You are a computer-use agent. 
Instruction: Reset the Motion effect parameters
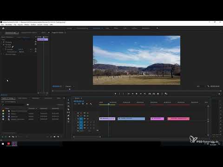(x=35, y=42)
